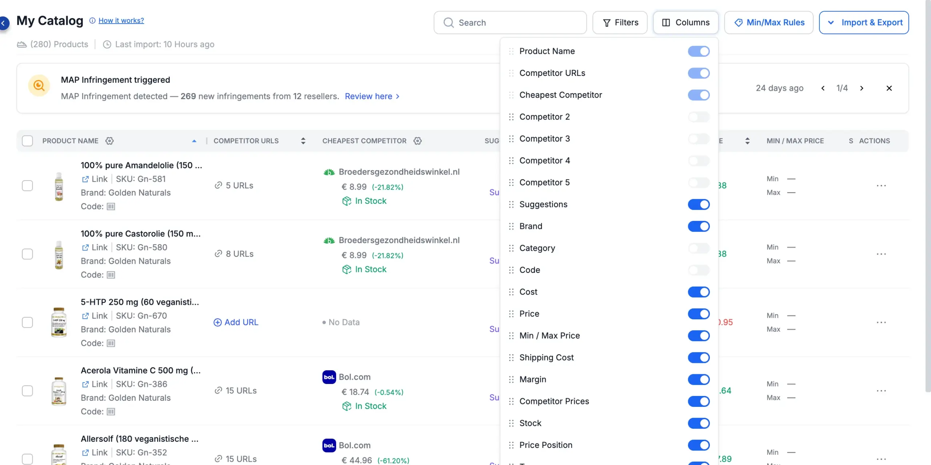931x465 pixels.
Task: Turn off the Price column toggle
Action: [699, 314]
